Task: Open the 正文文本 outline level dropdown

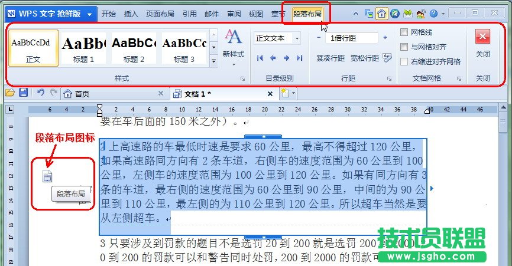Action: point(297,38)
